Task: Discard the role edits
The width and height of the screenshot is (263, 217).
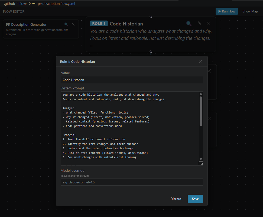Action: pyautogui.click(x=176, y=199)
